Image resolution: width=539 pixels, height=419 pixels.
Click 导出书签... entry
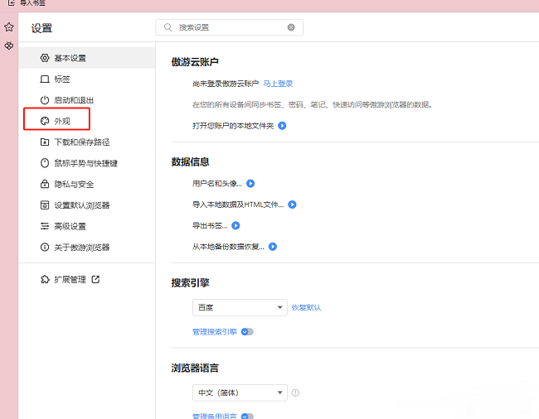coord(210,225)
